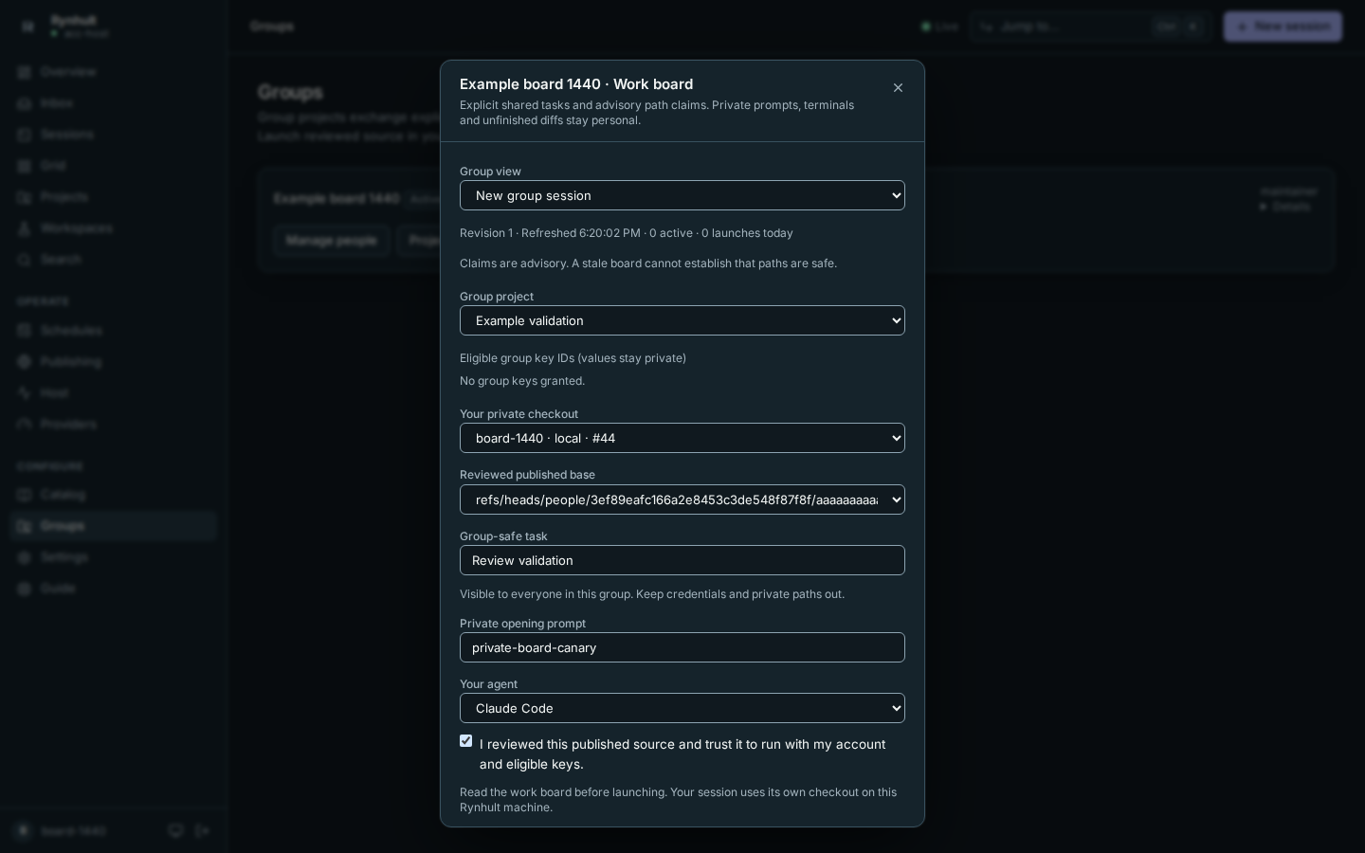Click the Providers icon in the sidebar
The image size is (1365, 853).
pos(25,425)
